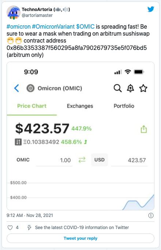Image resolution: width=161 pixels, height=250 pixels.
Task: Open the #OmicronVariant hashtag
Action: tap(53, 27)
